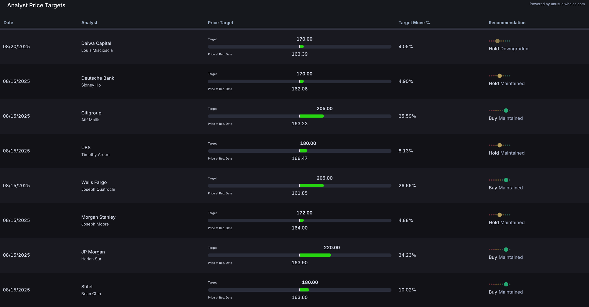589x307 pixels.
Task: Sort by the Analyst column header
Action: coord(89,23)
